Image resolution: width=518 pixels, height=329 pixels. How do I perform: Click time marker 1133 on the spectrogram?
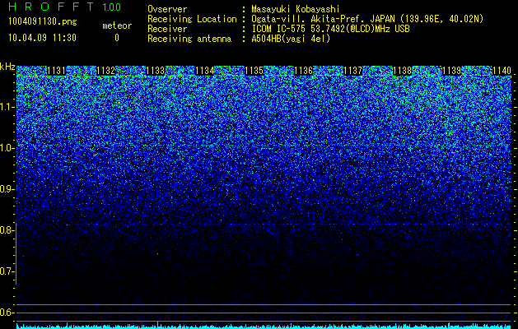(x=156, y=71)
